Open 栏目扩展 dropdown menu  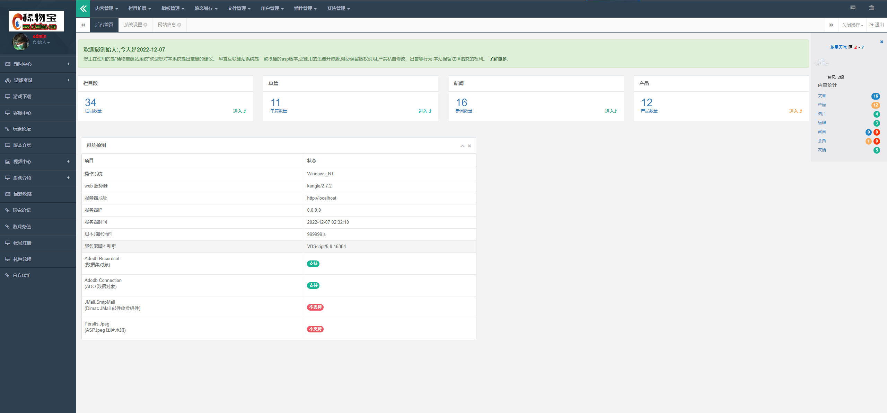point(140,9)
